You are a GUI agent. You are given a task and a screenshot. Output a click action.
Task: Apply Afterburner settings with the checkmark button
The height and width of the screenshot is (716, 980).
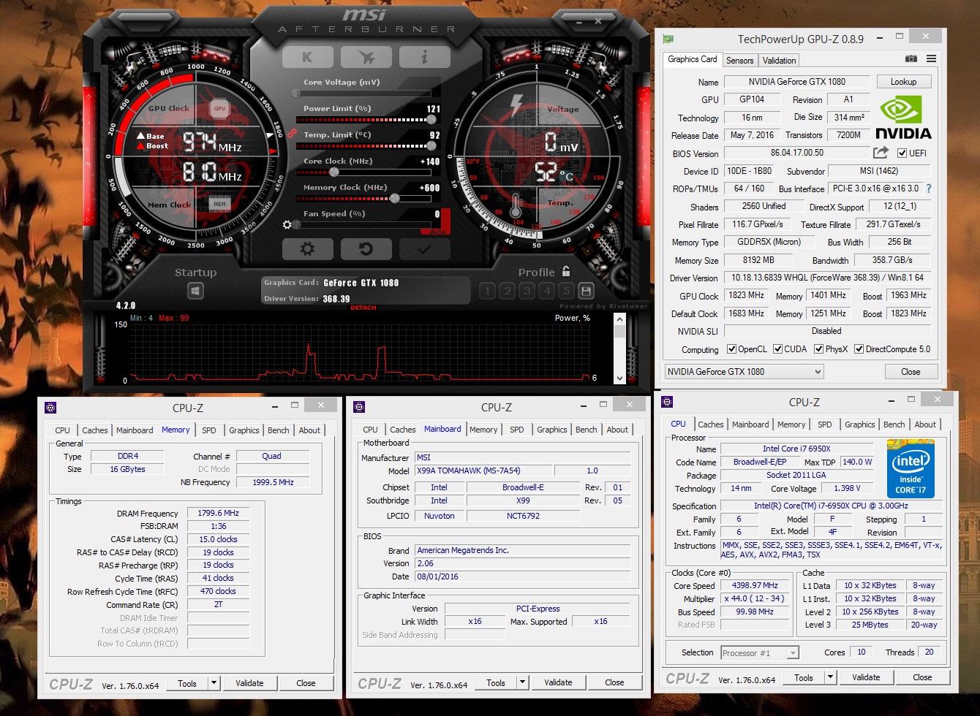pyautogui.click(x=425, y=249)
